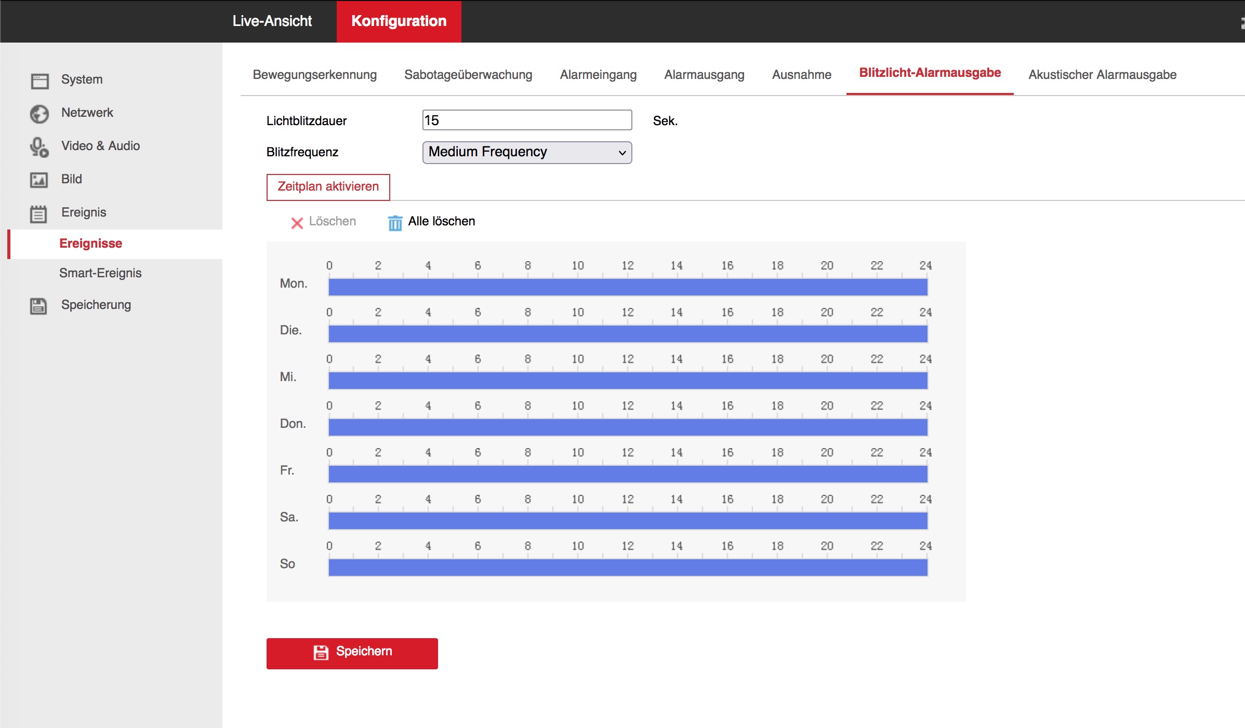Click the System monitor icon in sidebar
Viewport: 1245px width, 728px height.
[39, 80]
